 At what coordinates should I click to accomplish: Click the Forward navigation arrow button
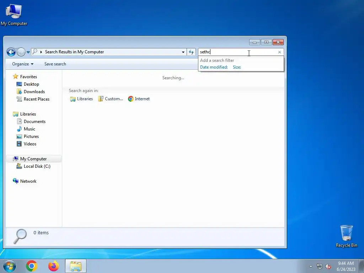[21, 52]
